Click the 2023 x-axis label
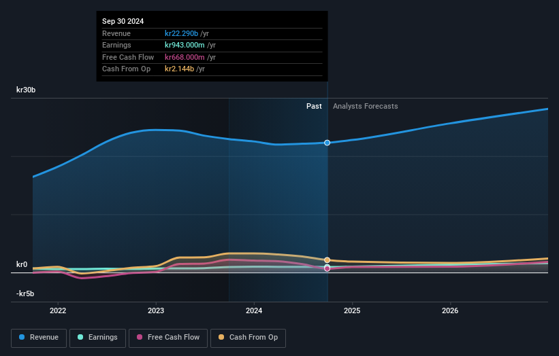This screenshot has width=559, height=356. (x=156, y=310)
